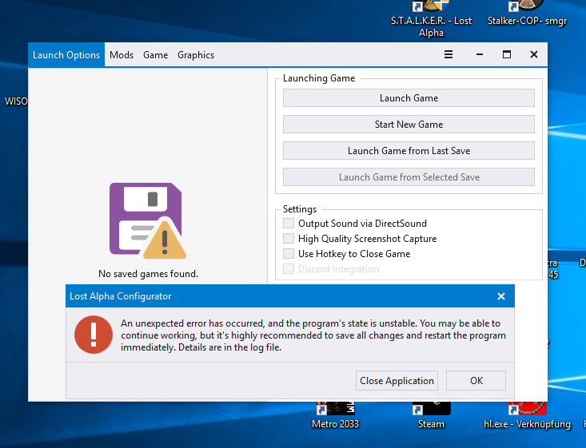Close the configurator main window

tap(534, 54)
